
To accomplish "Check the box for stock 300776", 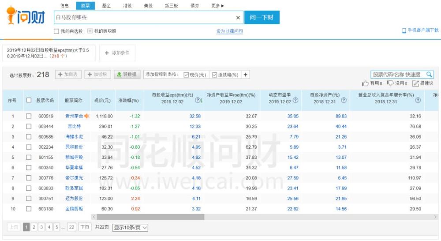I will point(29,178).
